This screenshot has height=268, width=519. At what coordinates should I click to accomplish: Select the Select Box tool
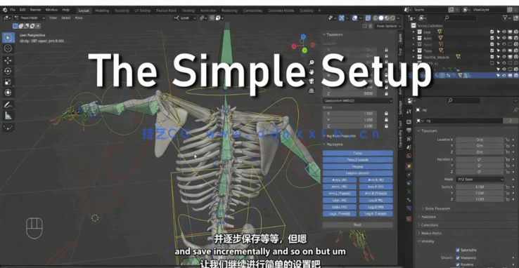tap(8, 37)
